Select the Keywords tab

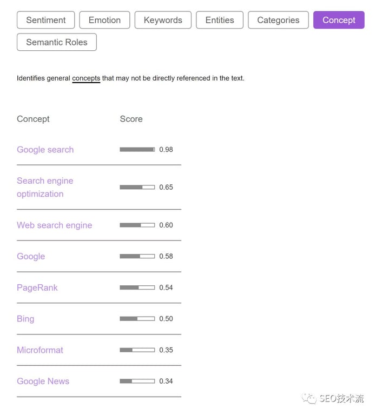tap(163, 20)
